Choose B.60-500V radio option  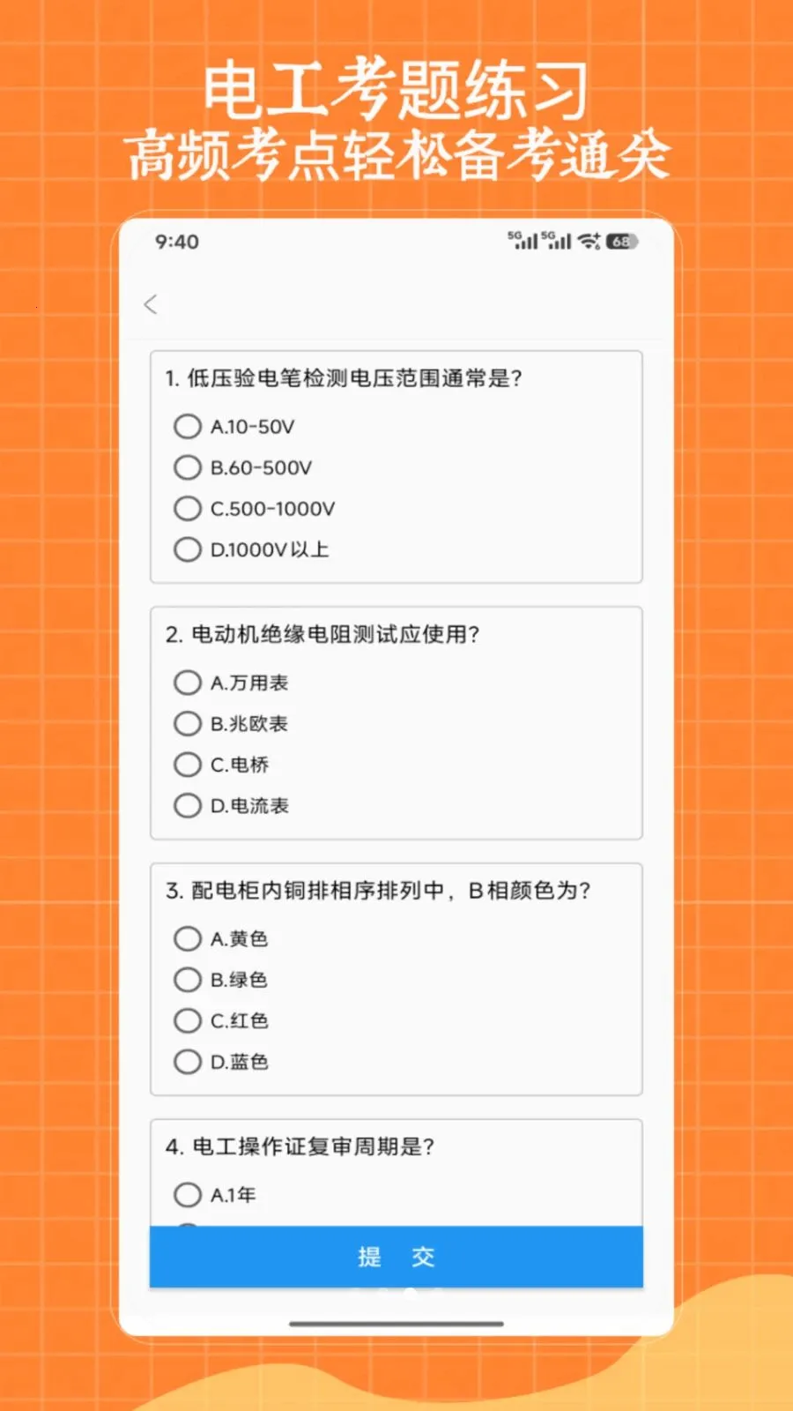pyautogui.click(x=188, y=467)
